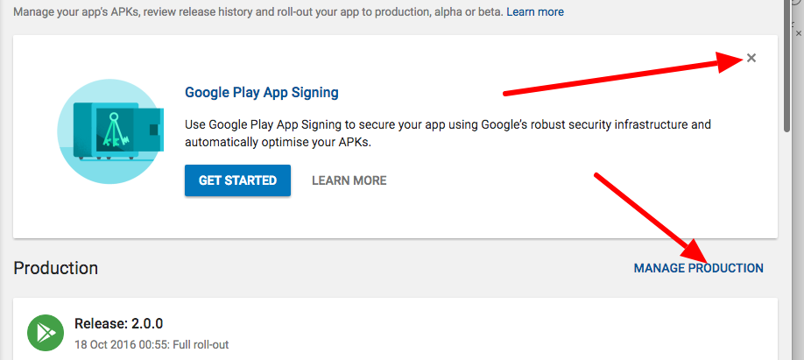
Task: Click the Manage your app's APKs intro text
Action: [x=257, y=11]
